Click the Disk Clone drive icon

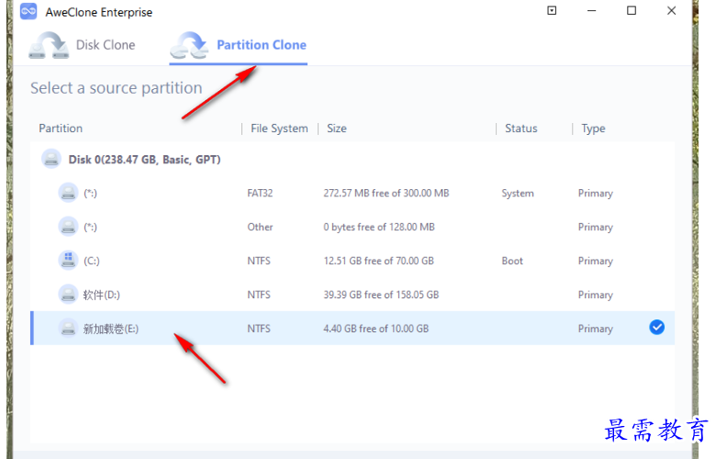point(49,45)
